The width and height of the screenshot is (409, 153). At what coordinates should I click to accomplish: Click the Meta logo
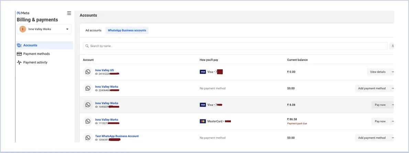pyautogui.click(x=23, y=13)
